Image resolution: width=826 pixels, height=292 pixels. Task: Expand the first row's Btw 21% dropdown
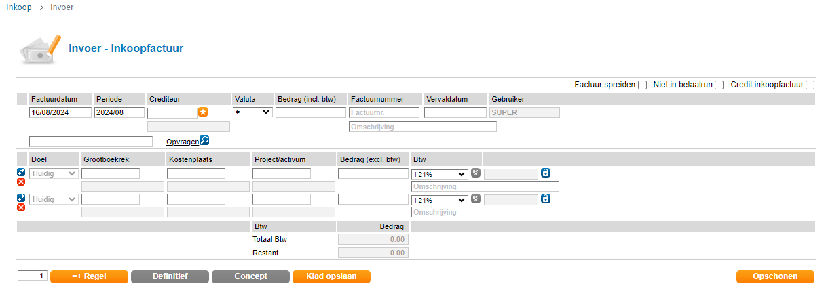click(x=440, y=173)
